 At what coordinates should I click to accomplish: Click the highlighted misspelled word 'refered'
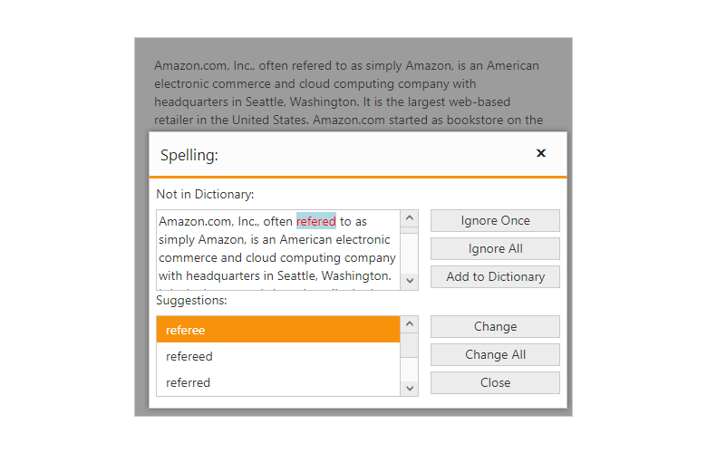coord(315,221)
